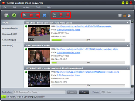Click the green download arrow of MILEY AND MANDY task
This screenshot has height=101, width=135.
point(26,49)
